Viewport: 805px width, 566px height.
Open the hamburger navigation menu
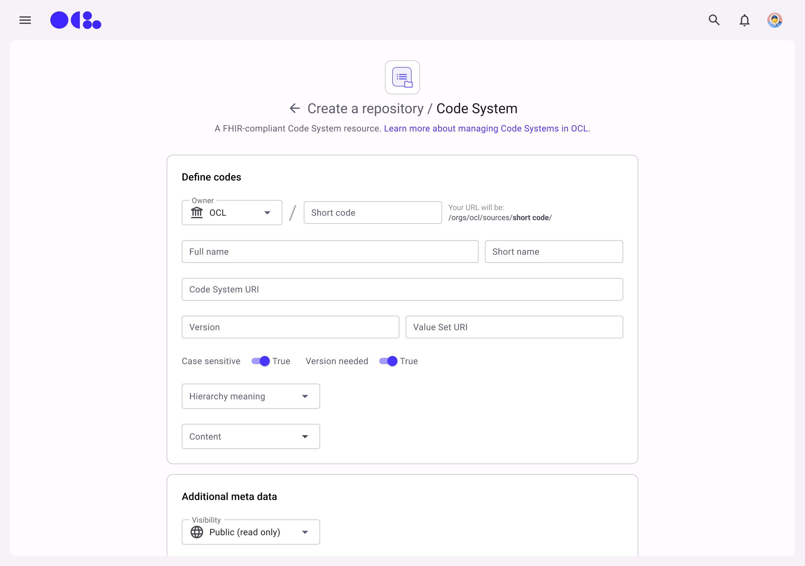click(25, 20)
